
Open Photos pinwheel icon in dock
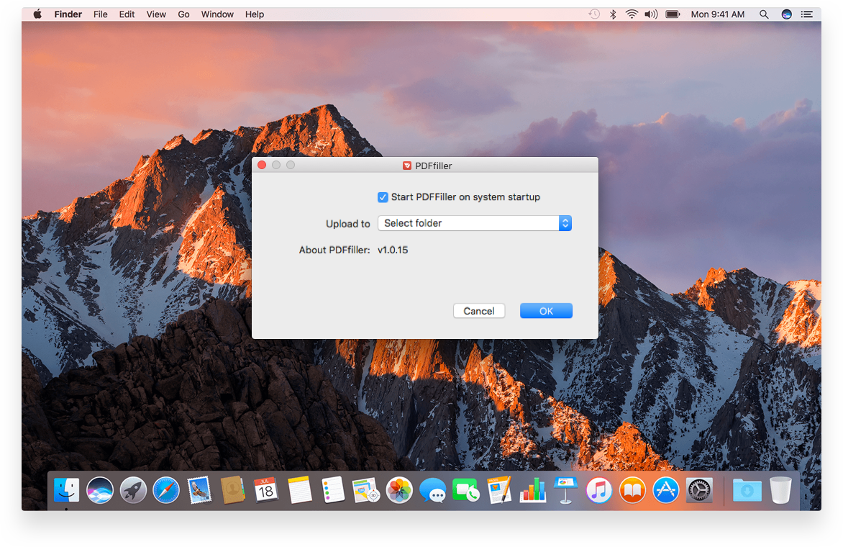[399, 490]
